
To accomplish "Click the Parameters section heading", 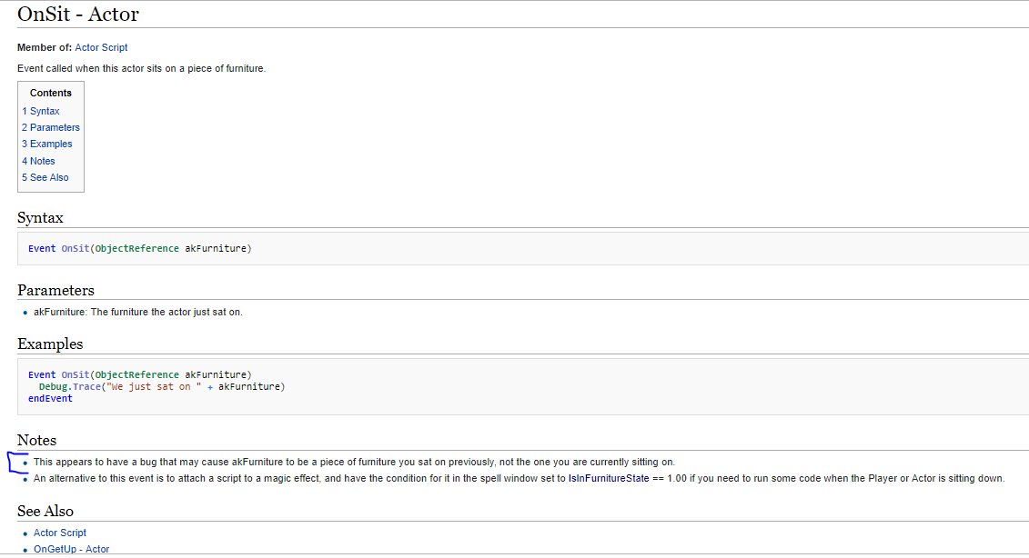I will (x=55, y=290).
